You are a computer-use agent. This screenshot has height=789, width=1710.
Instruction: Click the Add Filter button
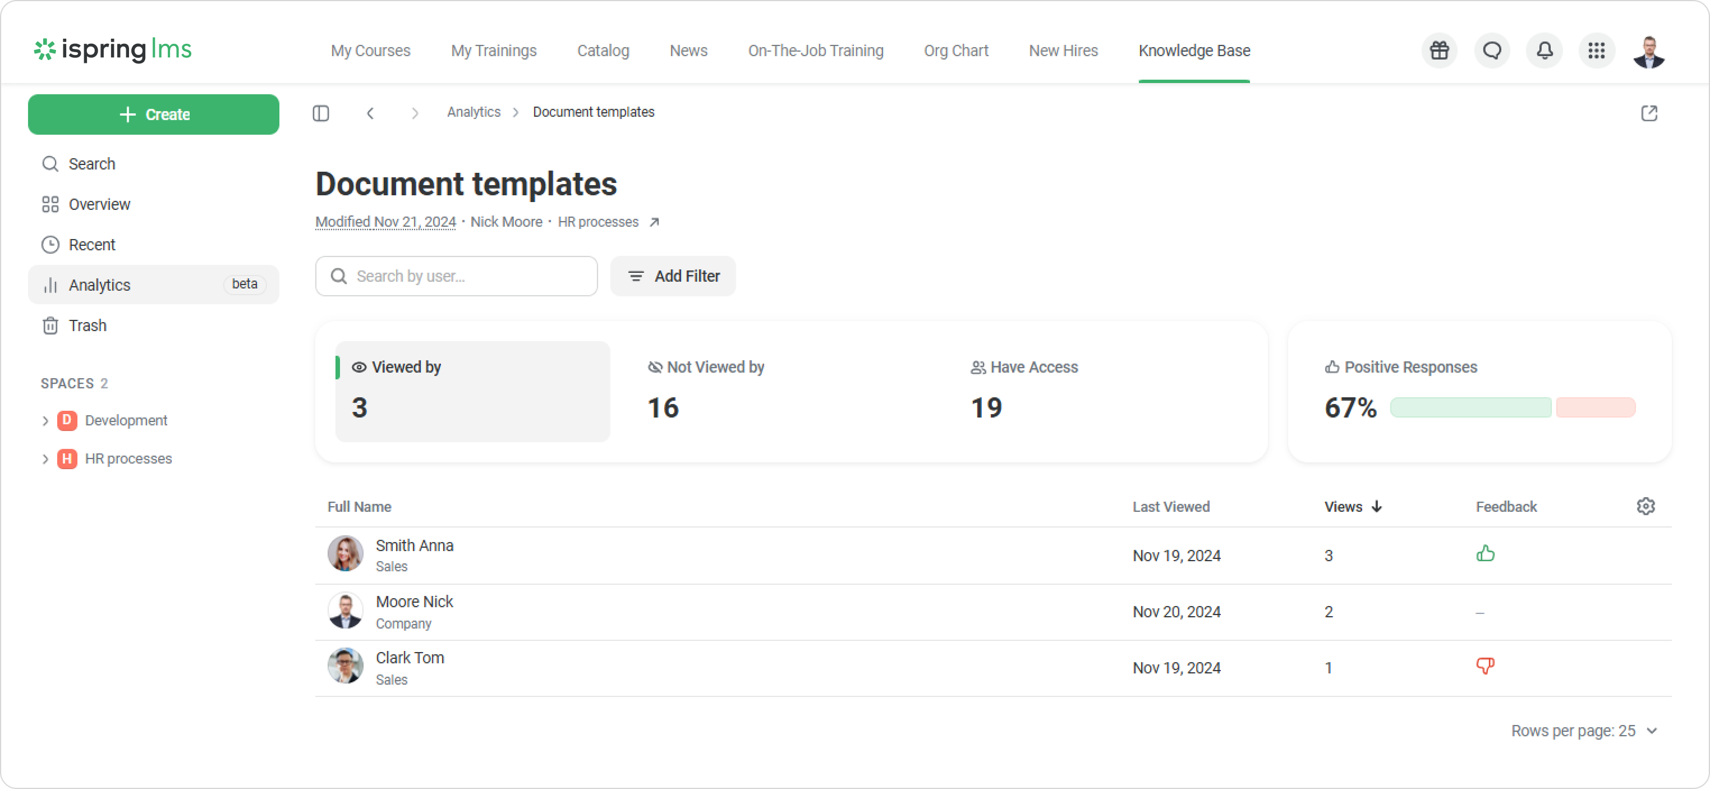[x=673, y=276]
